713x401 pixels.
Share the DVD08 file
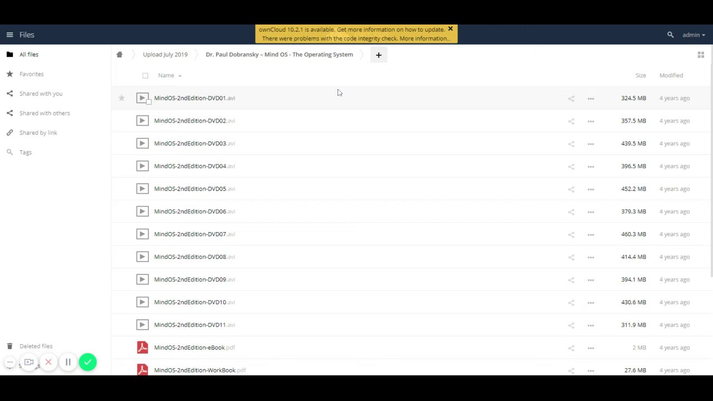571,257
